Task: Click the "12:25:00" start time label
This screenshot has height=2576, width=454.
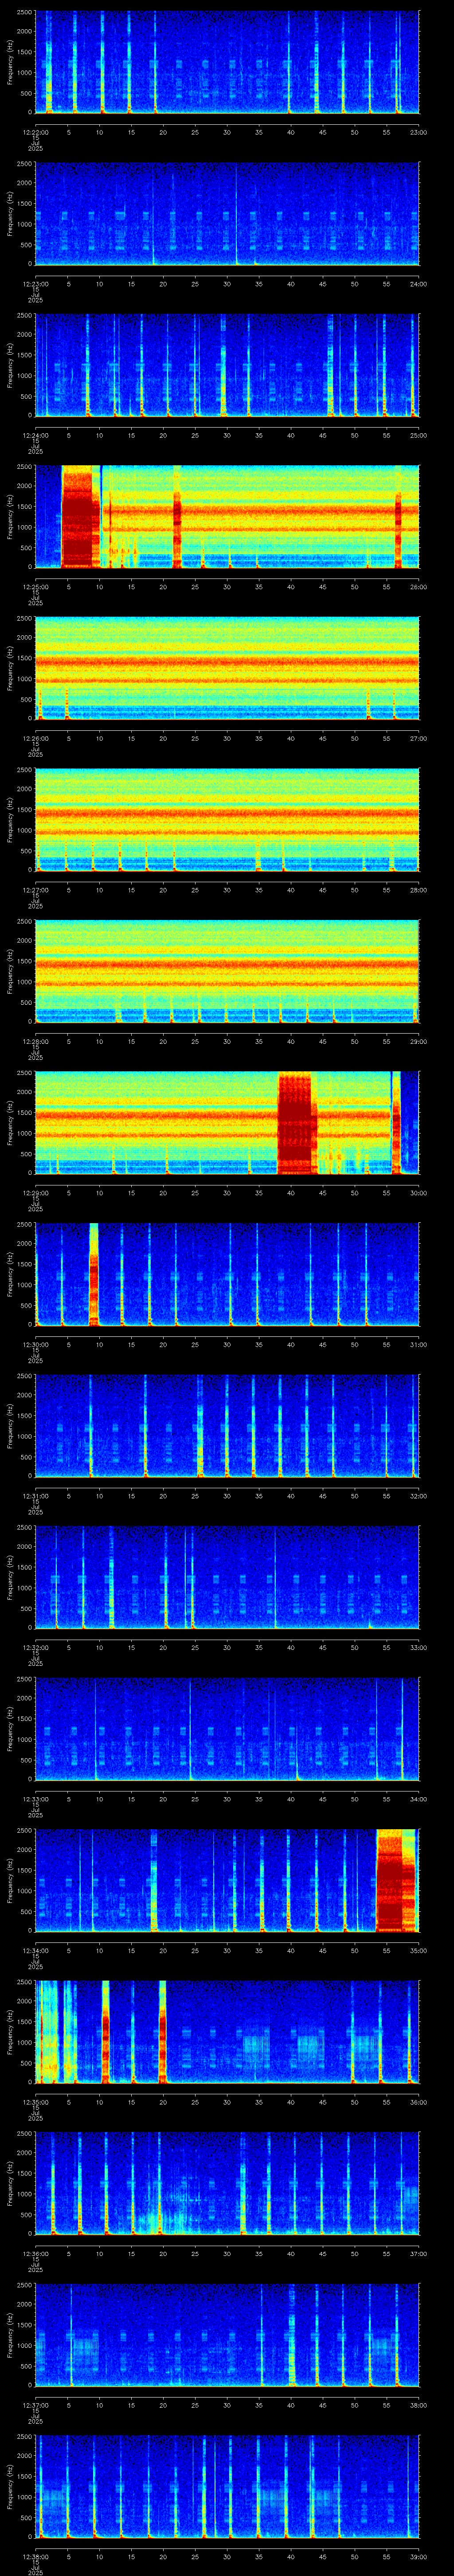Action: 35,586
